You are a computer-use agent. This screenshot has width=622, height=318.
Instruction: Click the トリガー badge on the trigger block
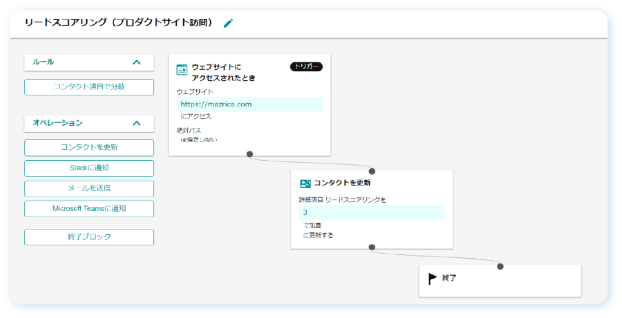306,67
